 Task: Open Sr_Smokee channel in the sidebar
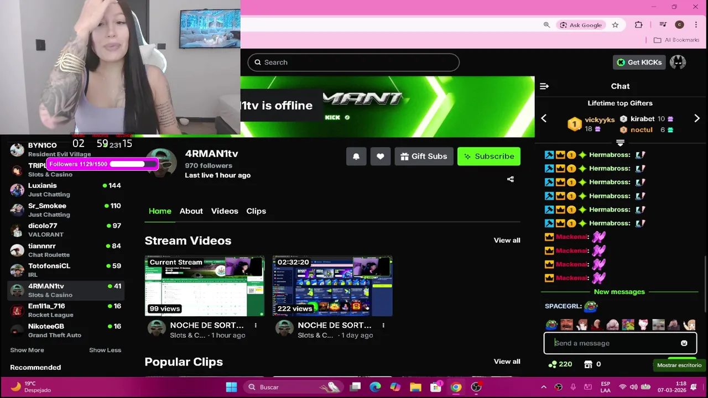(66, 210)
